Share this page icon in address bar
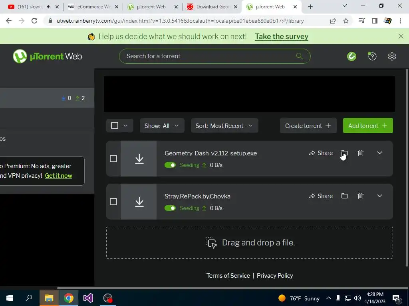This screenshot has width=409, height=306. pos(333,21)
